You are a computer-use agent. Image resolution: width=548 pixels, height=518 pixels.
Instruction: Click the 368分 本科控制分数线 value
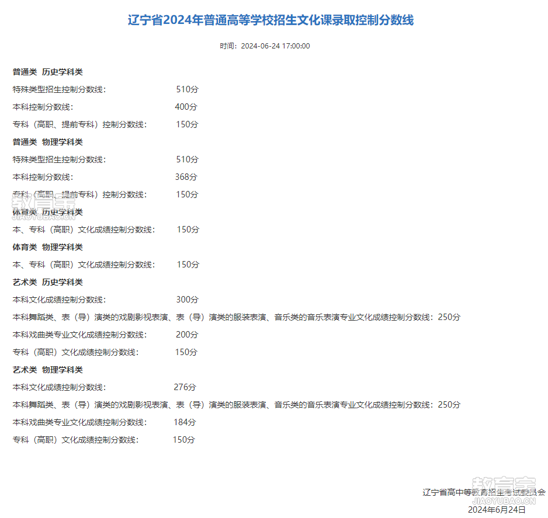point(186,177)
